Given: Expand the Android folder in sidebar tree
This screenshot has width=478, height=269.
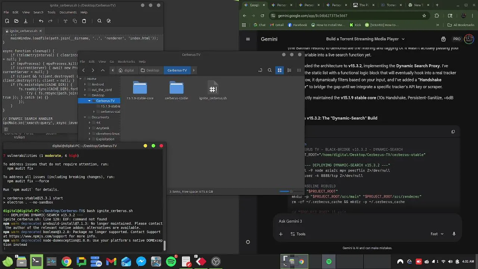Looking at the screenshot, I should pyautogui.click(x=85, y=84).
